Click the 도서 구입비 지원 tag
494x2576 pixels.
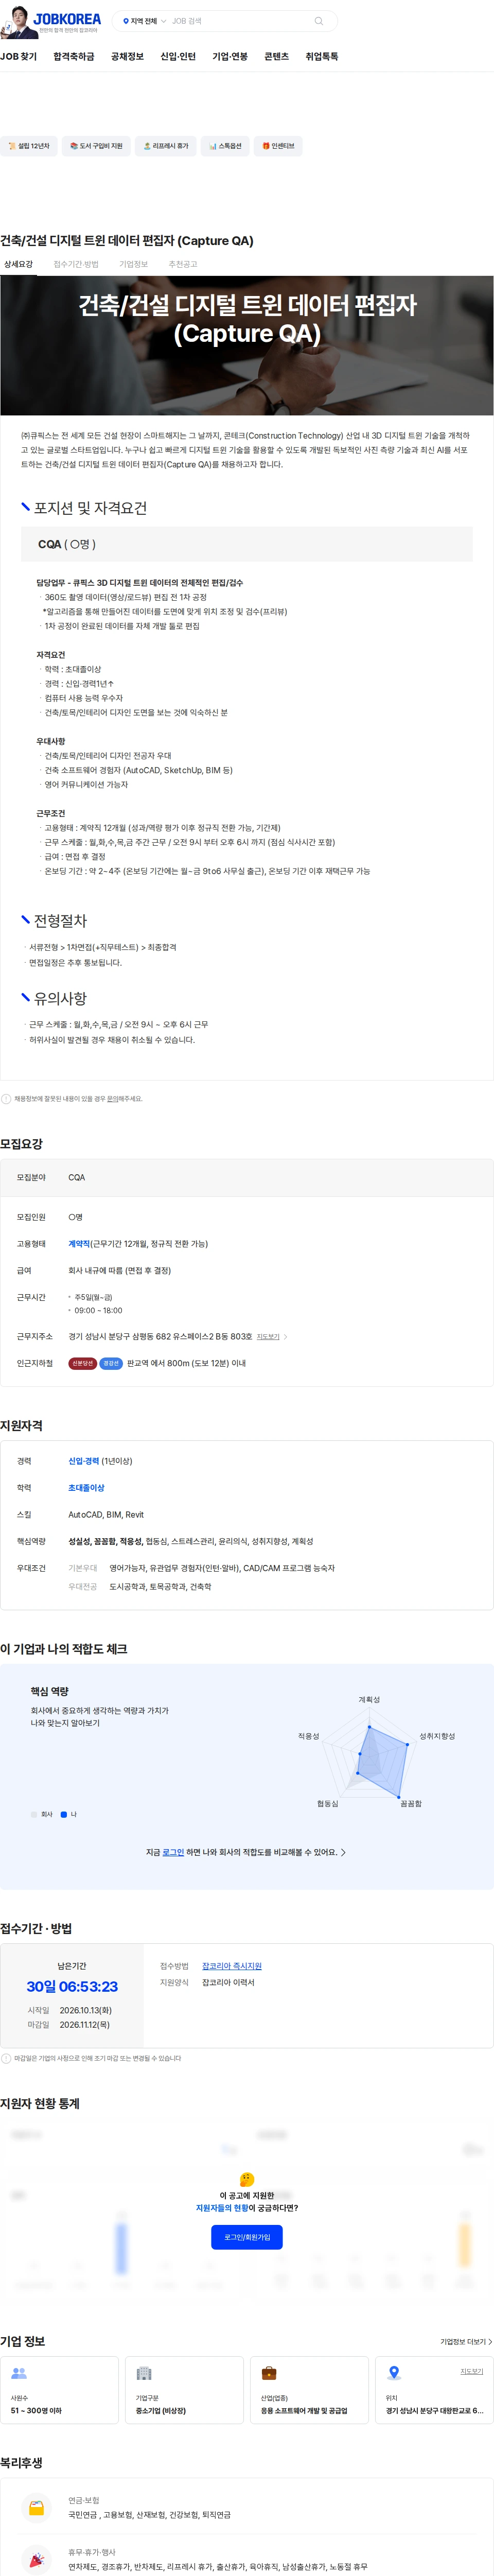[x=96, y=146]
